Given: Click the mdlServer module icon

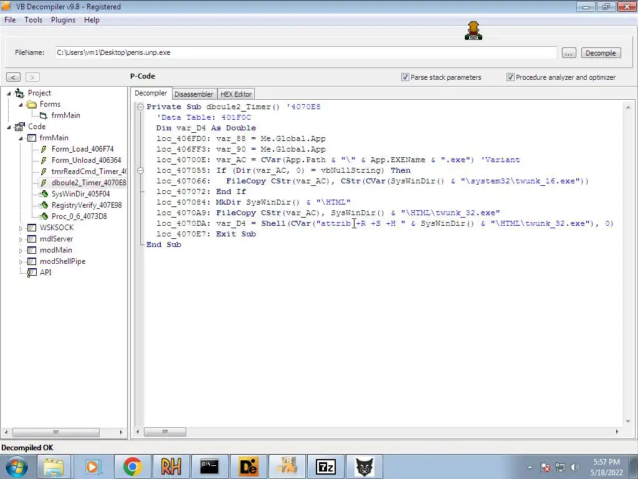Looking at the screenshot, I should point(32,239).
